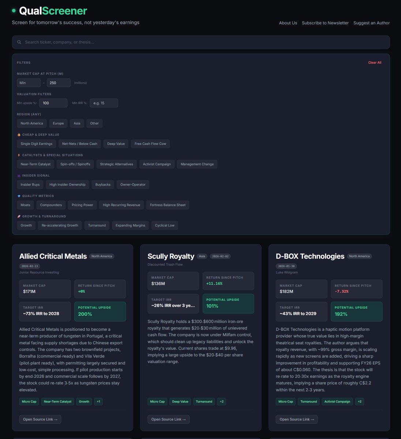Screen dimensions: 401x439
Task: Toggle Asia region filter
Action: [77, 123]
